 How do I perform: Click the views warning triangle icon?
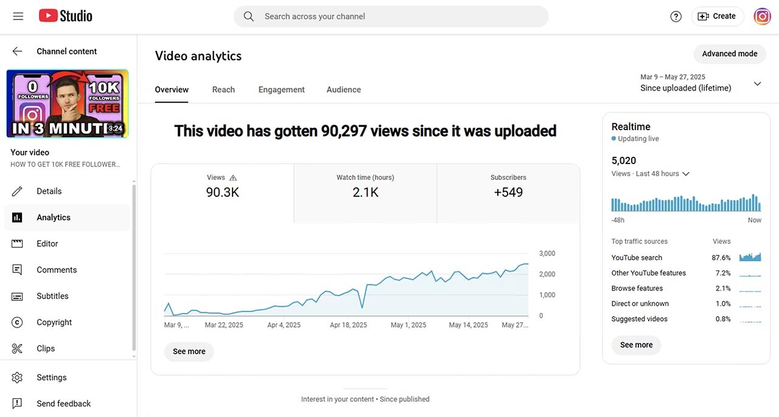[x=232, y=178]
